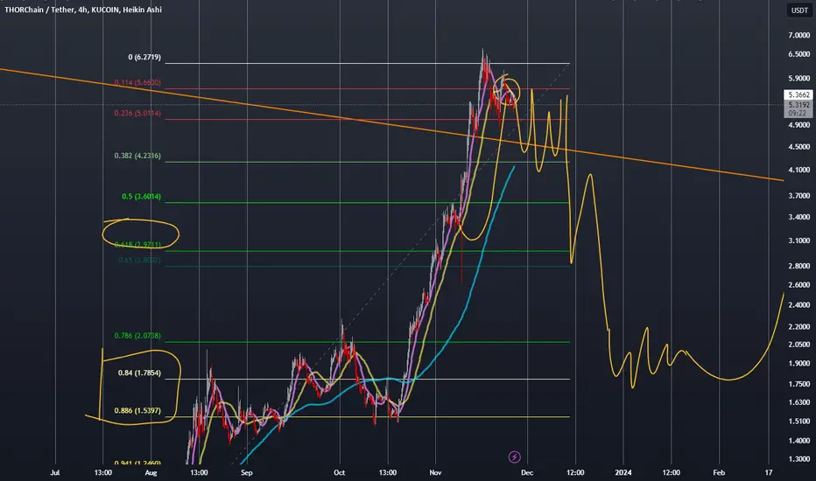816x481 pixels.
Task: Select Fibonacci label 0.84 (1.7854)
Action: tap(139, 373)
